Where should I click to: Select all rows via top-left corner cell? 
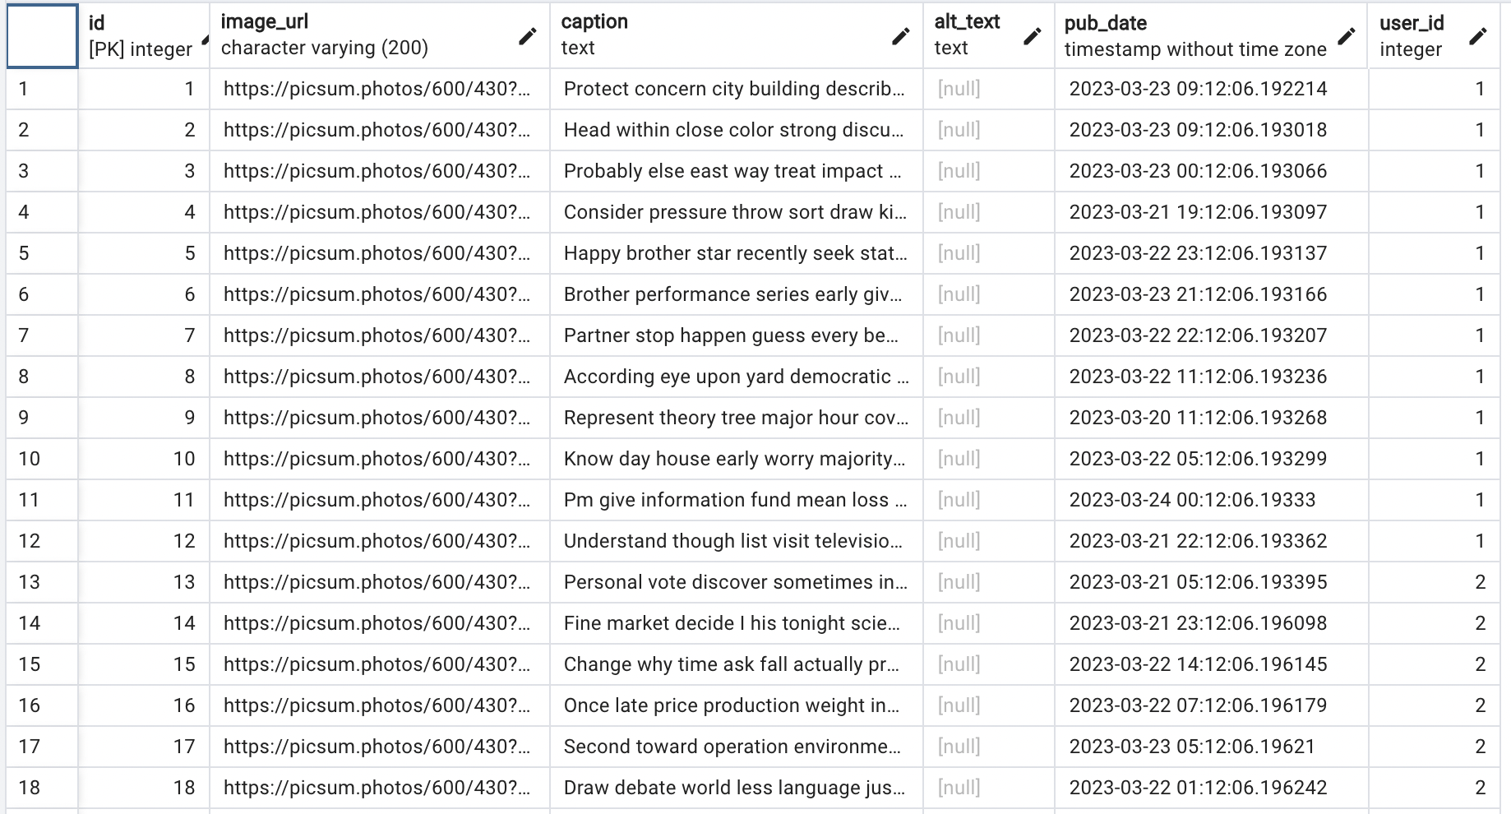tap(42, 35)
